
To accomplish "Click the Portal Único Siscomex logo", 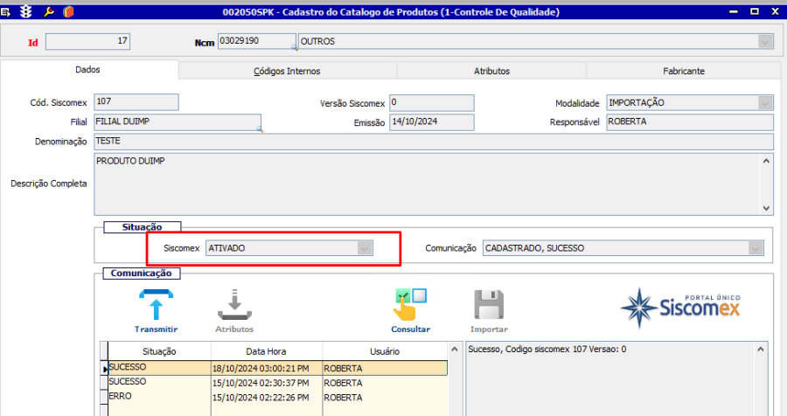I will click(680, 309).
